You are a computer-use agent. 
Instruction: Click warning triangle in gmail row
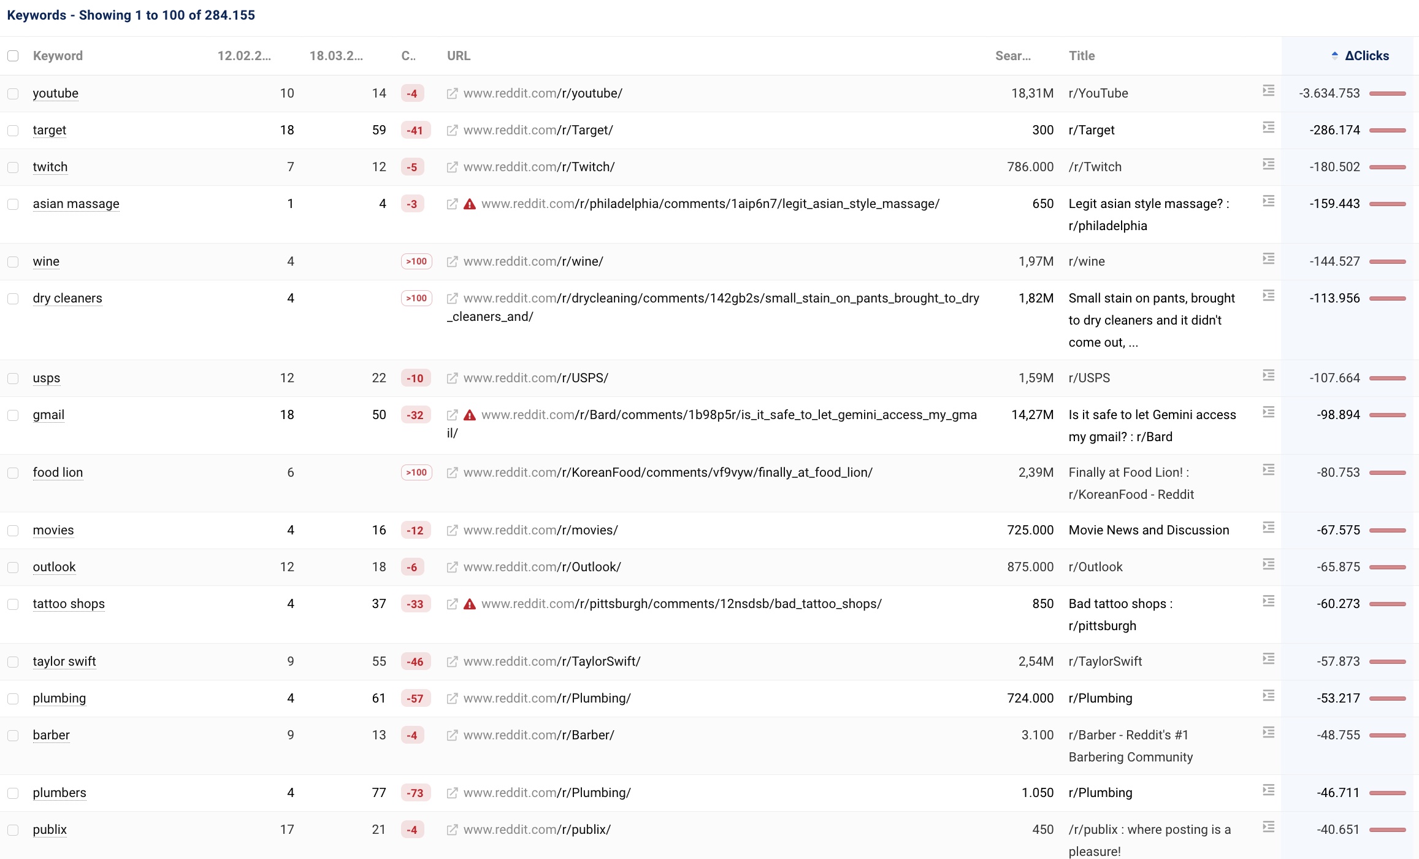[x=470, y=415]
